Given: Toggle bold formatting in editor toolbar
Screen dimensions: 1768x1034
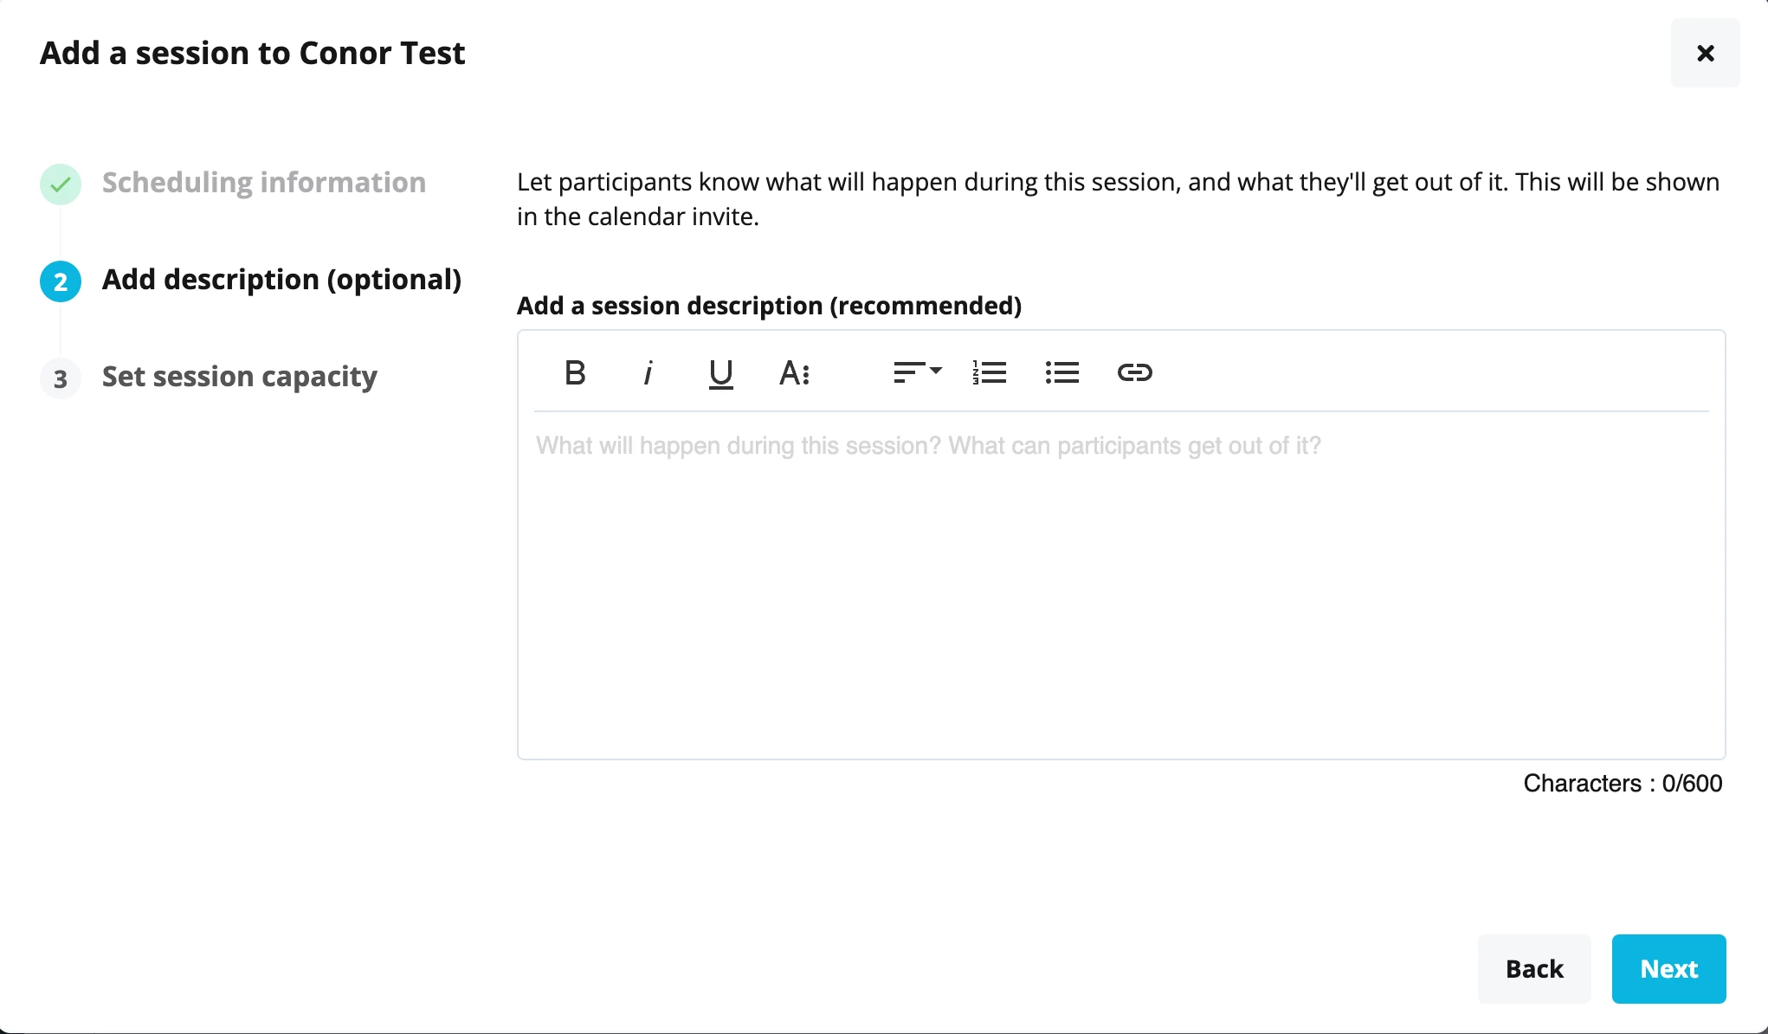Looking at the screenshot, I should pos(575,372).
